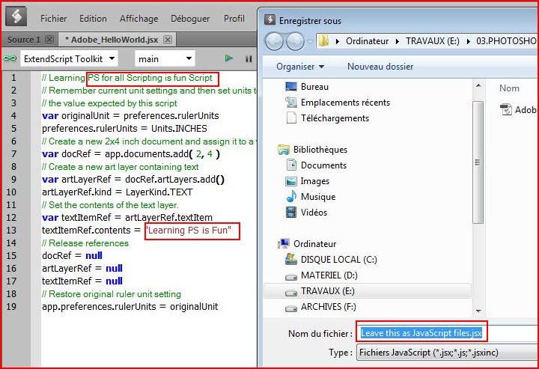This screenshot has height=369, width=539.
Task: Open the Organiser dropdown menu
Action: 299,67
